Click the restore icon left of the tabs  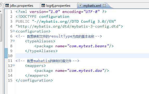(x=1, y=5)
